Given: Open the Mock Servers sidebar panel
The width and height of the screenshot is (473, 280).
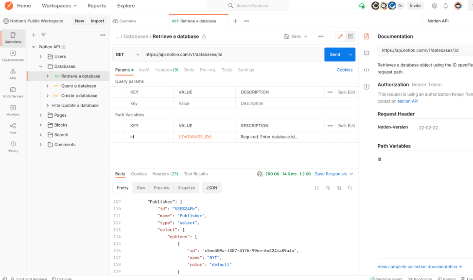Looking at the screenshot, I should pyautogui.click(x=13, y=93).
